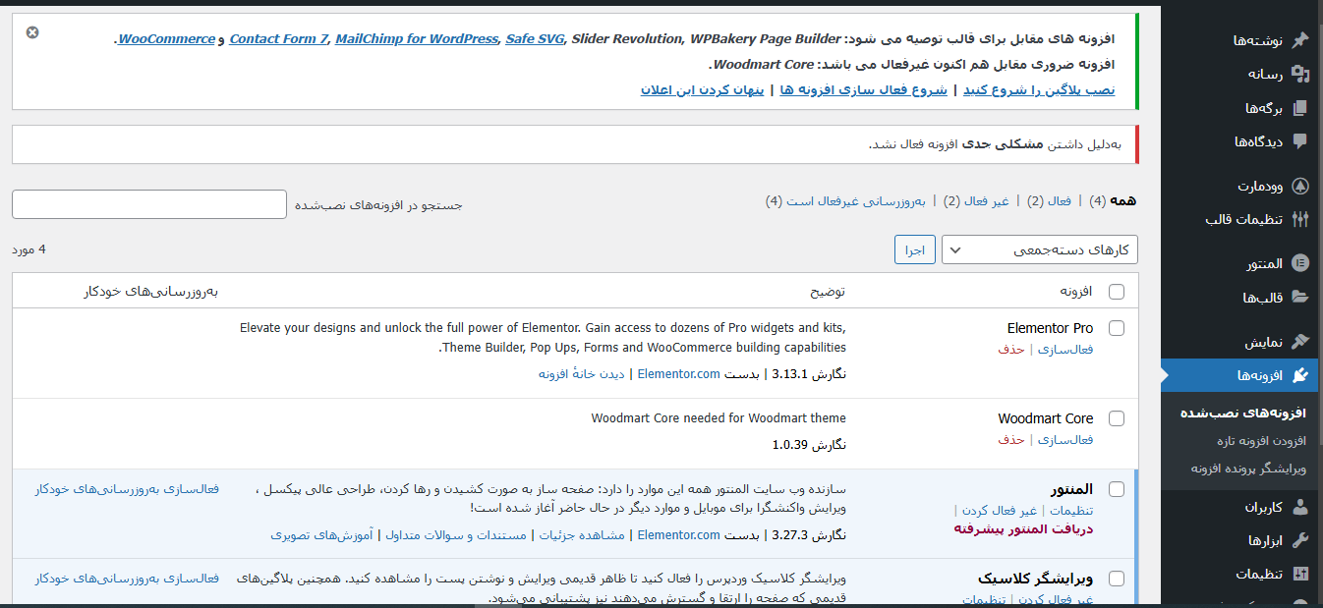Viewport: 1323px width, 608px height.
Task: Click Elementor Pro's Elementor.com author link
Action: [679, 373]
